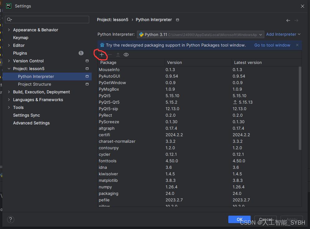Click the upgrade package arrow icon
This screenshot has width=310, height=229.
click(x=118, y=55)
